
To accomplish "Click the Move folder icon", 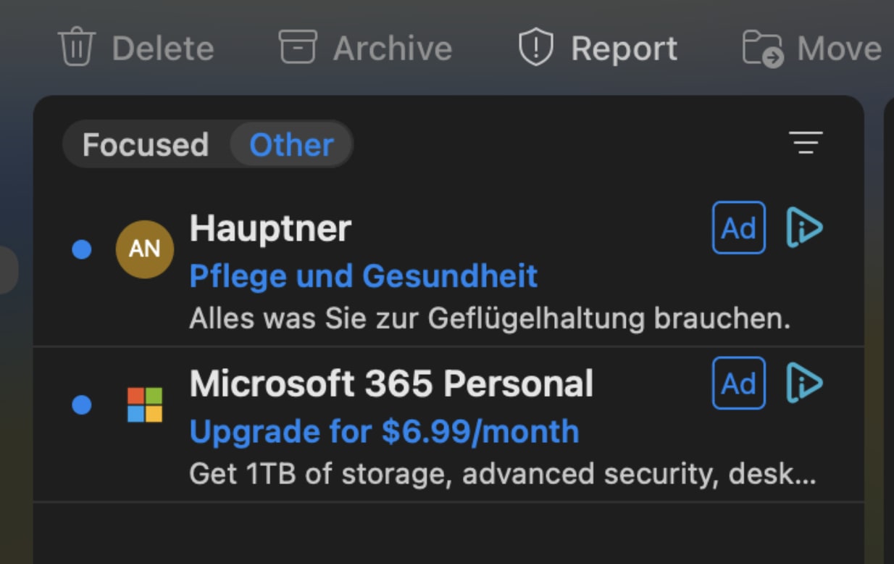I will [x=763, y=49].
